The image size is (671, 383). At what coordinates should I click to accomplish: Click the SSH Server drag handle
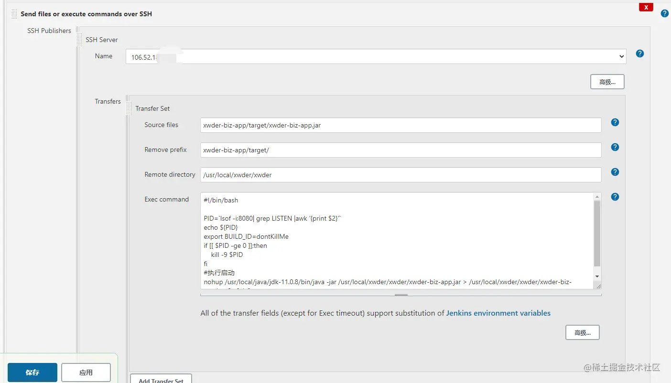(79, 40)
